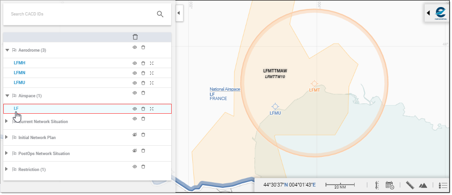Expand the Restriction (1) group
The height and width of the screenshot is (195, 452).
point(7,169)
